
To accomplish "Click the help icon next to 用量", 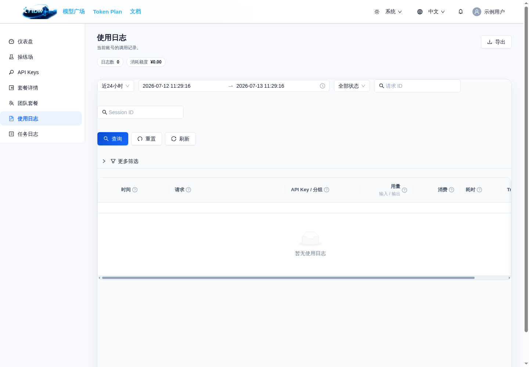I will 404,190.
